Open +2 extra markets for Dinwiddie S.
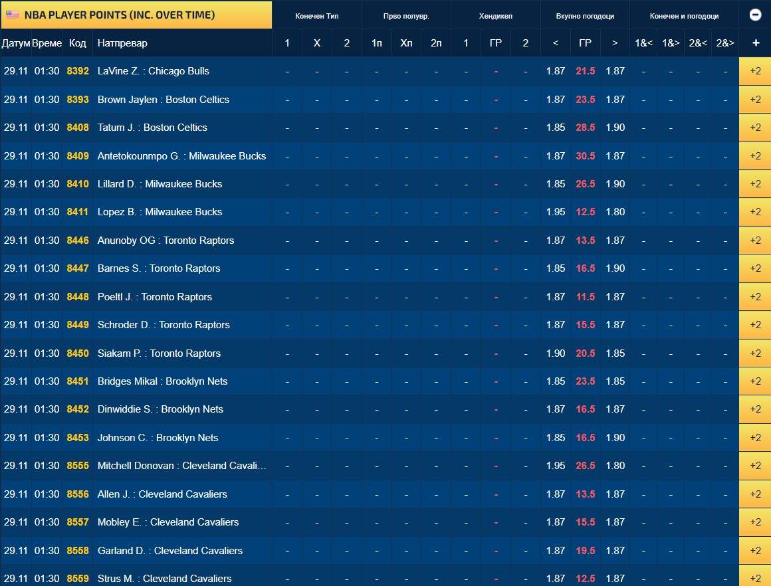The image size is (771, 586). pos(755,409)
